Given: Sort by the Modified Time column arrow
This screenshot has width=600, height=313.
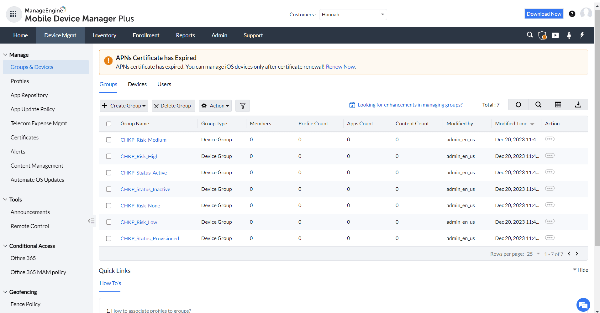Looking at the screenshot, I should (x=532, y=124).
